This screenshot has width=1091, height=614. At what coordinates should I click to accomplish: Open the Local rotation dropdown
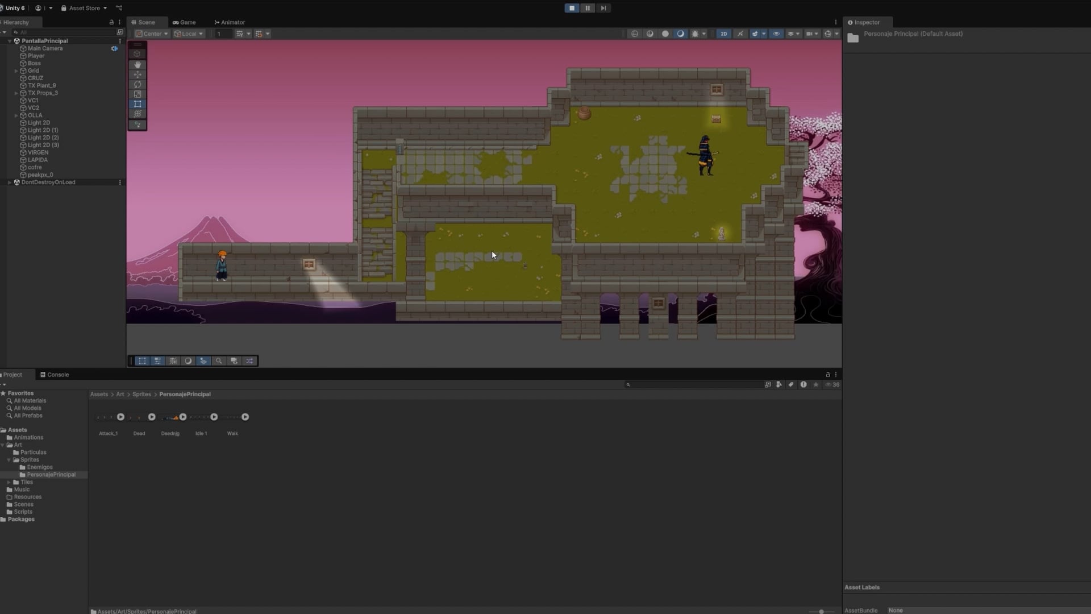click(189, 34)
